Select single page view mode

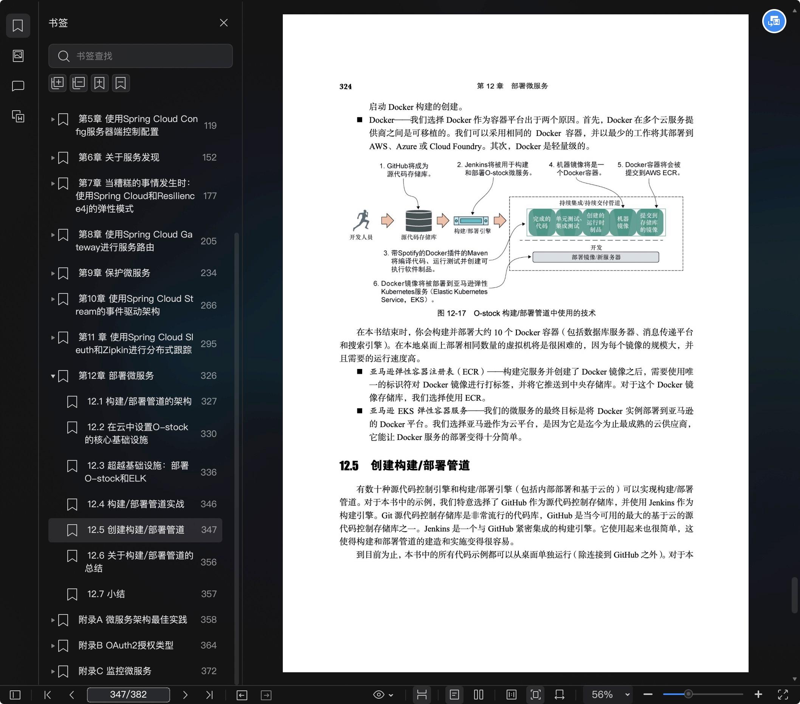pos(454,695)
